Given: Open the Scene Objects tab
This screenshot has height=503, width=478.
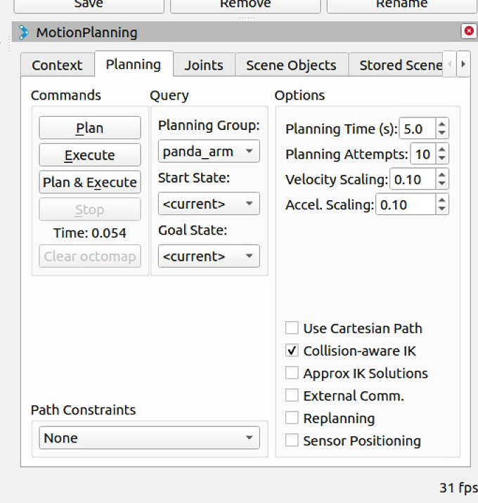Looking at the screenshot, I should coord(291,65).
